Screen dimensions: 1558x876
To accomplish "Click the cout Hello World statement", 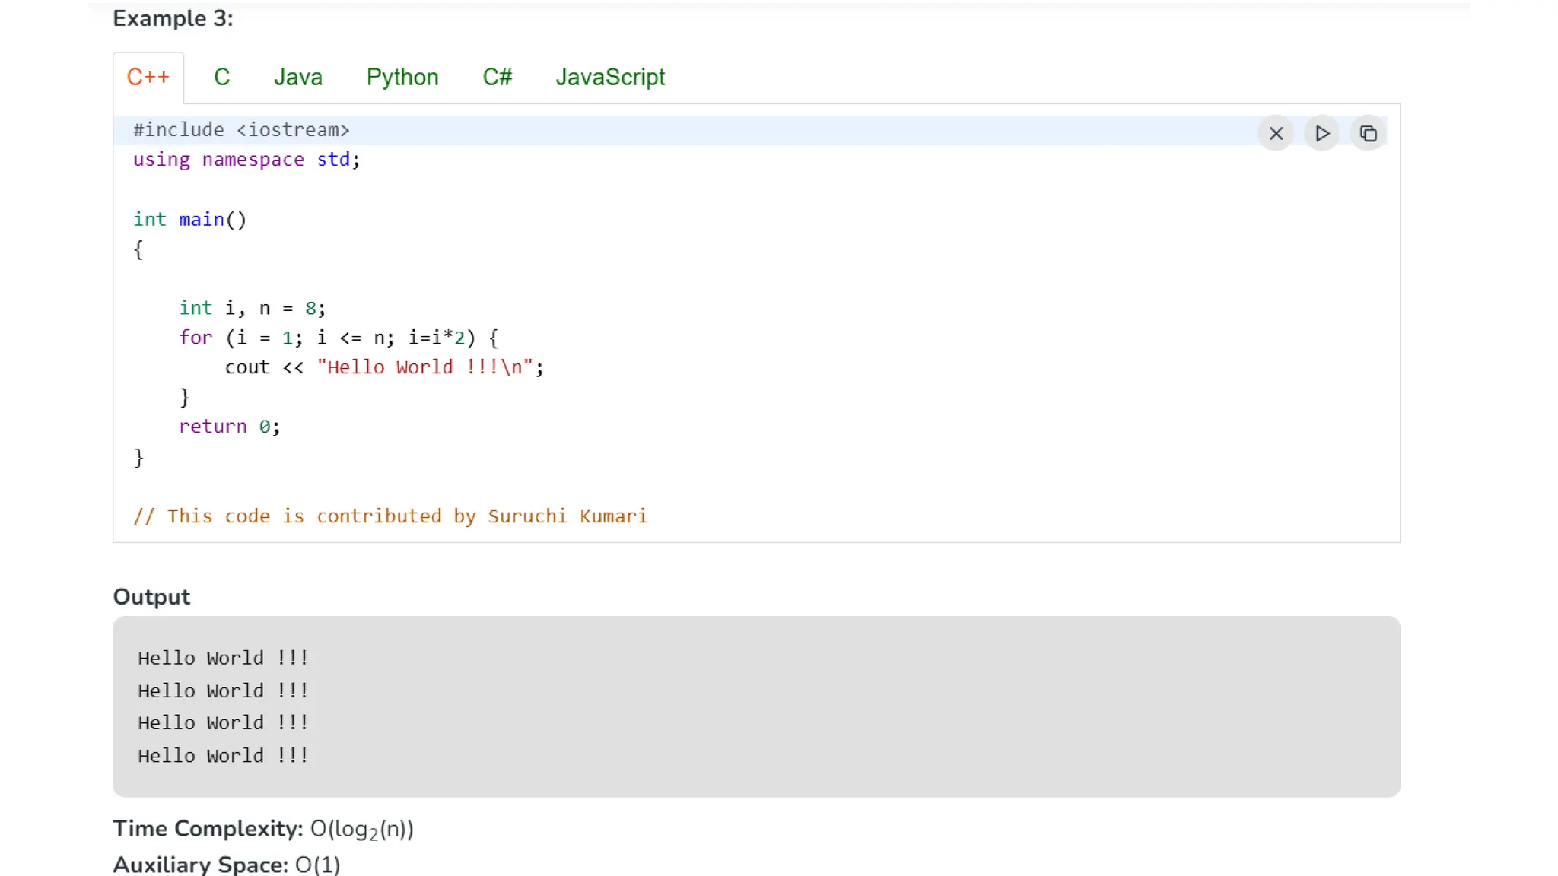I will tap(384, 367).
